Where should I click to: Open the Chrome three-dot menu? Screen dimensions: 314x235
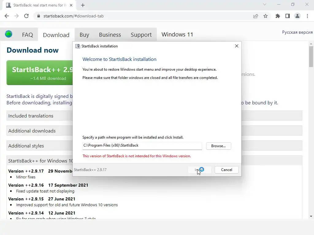[x=307, y=16]
